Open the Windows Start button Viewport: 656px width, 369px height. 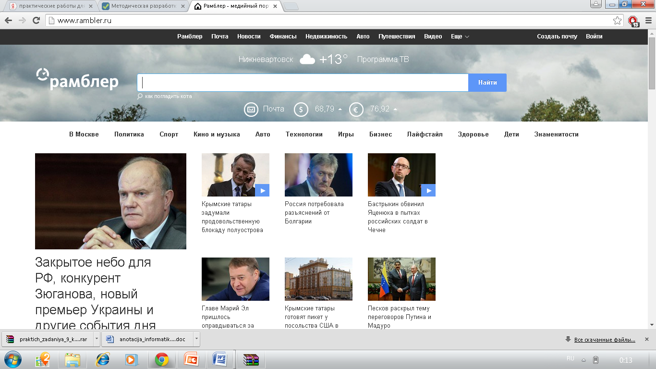click(13, 359)
